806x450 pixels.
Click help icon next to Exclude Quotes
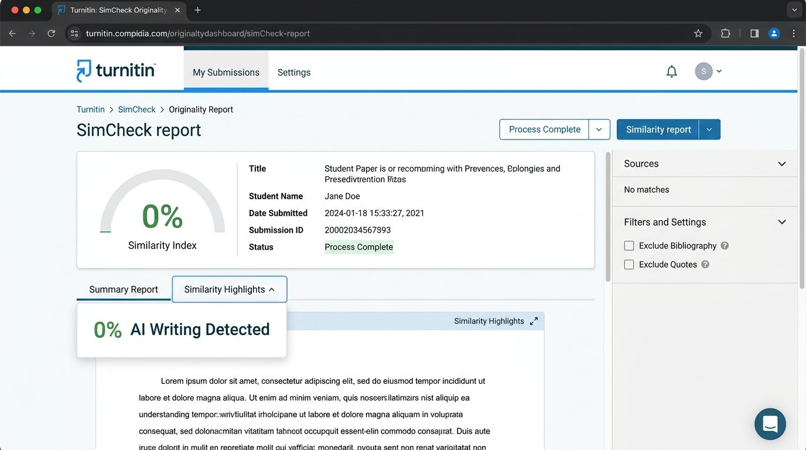click(x=705, y=264)
